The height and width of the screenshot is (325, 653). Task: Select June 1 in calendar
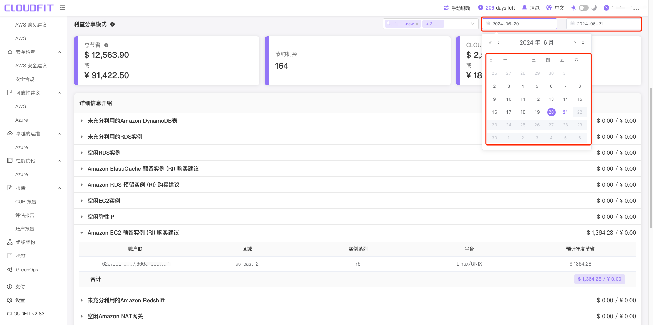tap(580, 73)
